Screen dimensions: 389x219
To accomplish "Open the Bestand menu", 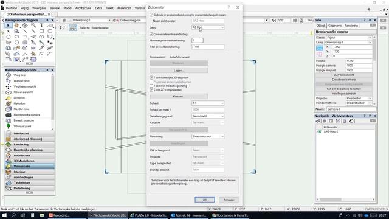I will pos(11,8).
